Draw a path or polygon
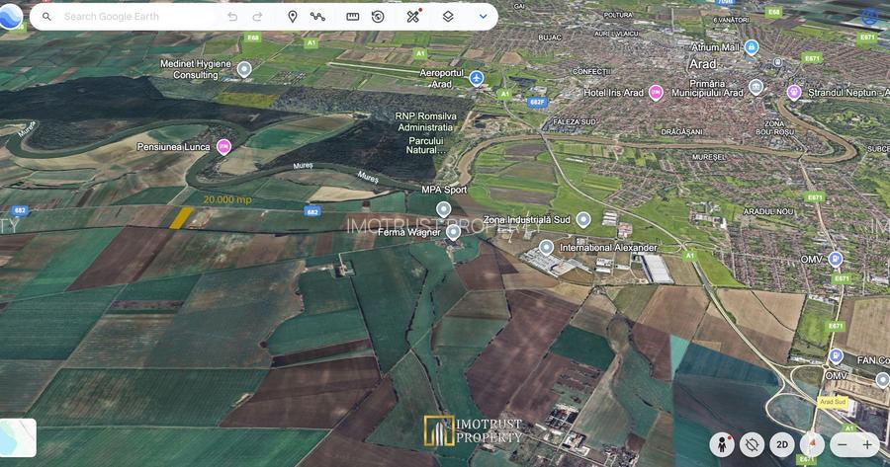This screenshot has height=467, width=890. [317, 17]
